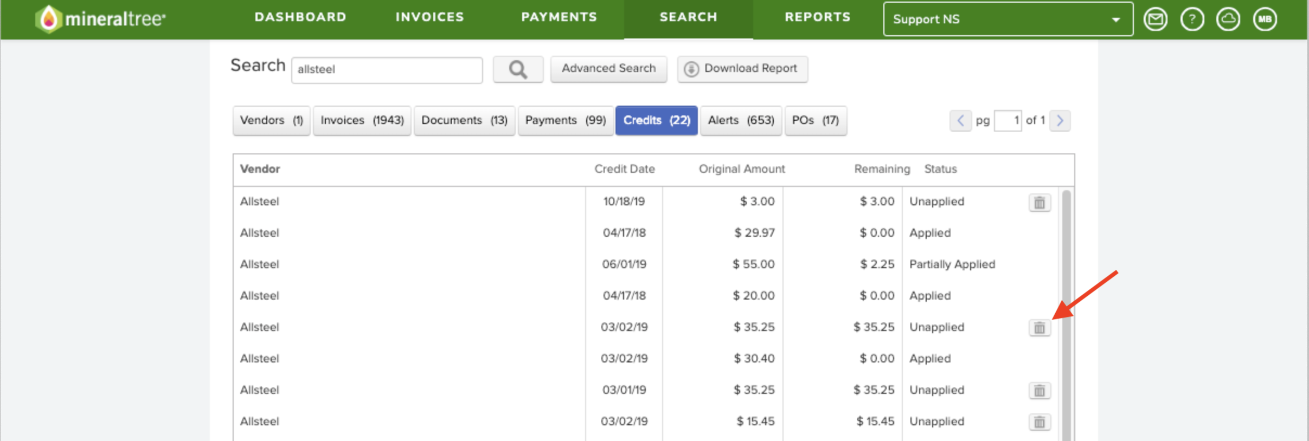The image size is (1309, 441).
Task: Click the Advanced Search button
Action: tap(608, 69)
